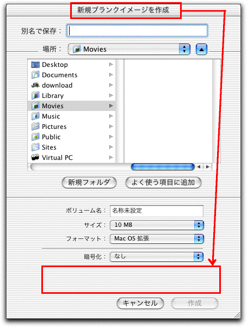This screenshot has height=327, width=247.
Task: Select the Documents folder icon
Action: click(x=35, y=75)
